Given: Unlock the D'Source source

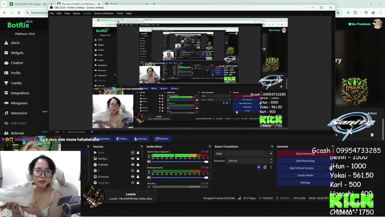Looking at the screenshot, I should tap(138, 177).
